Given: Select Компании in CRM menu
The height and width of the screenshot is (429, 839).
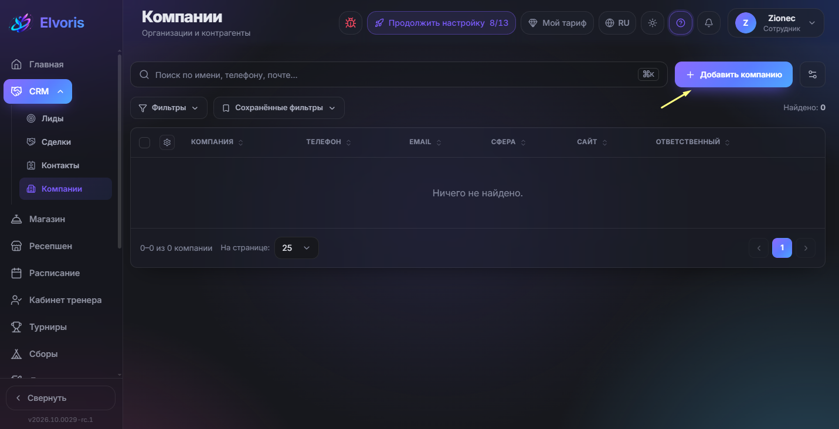Looking at the screenshot, I should pos(66,189).
